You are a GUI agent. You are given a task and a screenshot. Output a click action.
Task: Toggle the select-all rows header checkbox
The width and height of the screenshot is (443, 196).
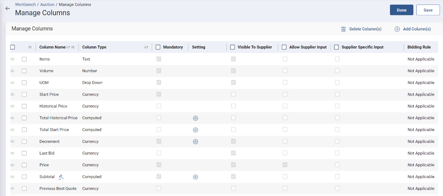12,47
